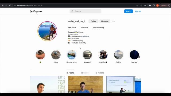Image resolution: width=171 pixels, height=96 pixels.
Task: Click the instagram.com address bar URL
Action: coord(30,5)
